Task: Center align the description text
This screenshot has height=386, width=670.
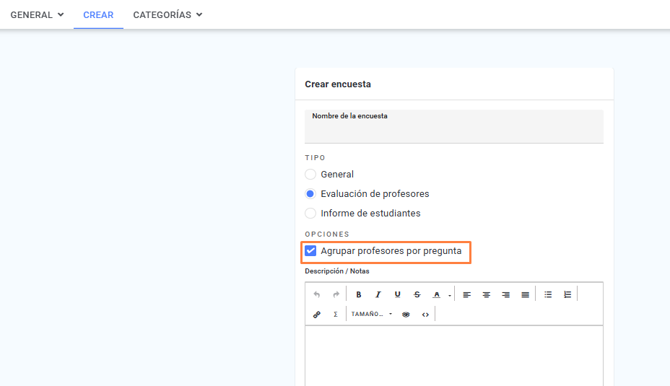Action: pos(487,294)
